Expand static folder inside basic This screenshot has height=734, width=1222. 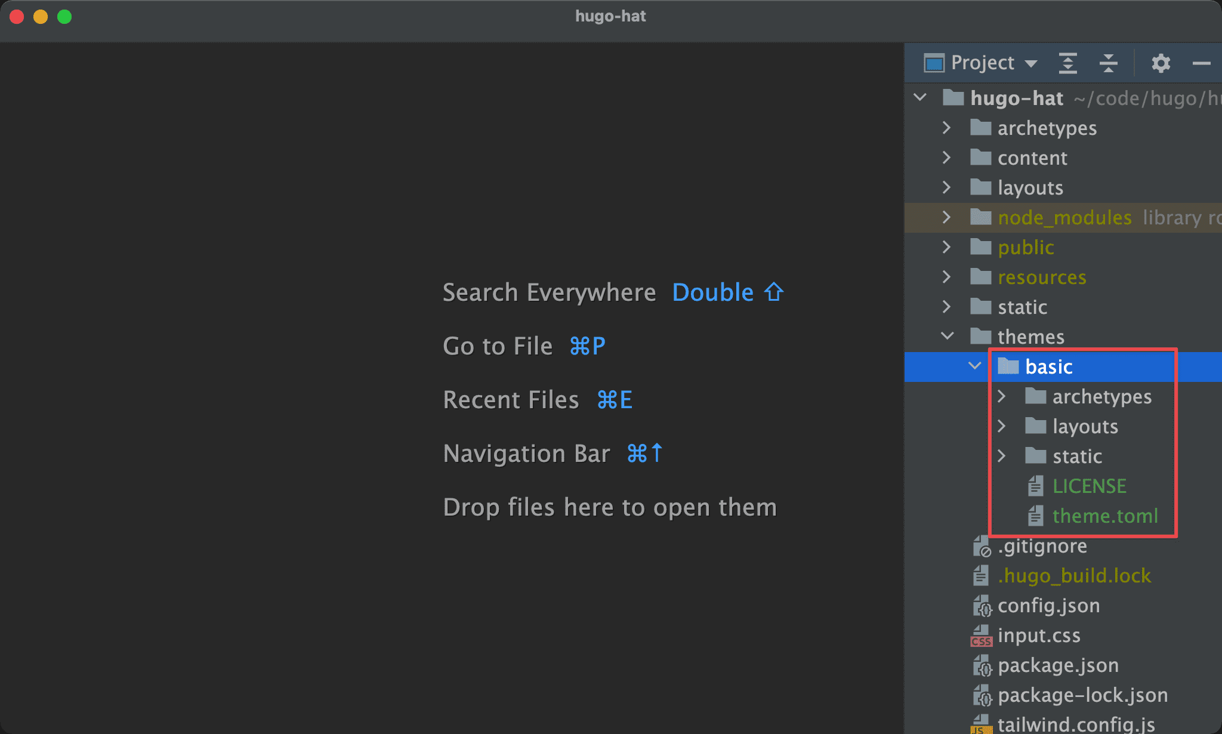pos(1002,455)
